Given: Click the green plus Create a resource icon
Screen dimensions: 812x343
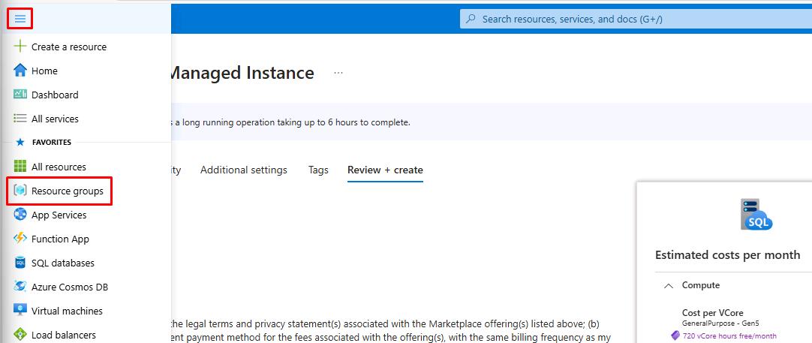Looking at the screenshot, I should [x=20, y=47].
